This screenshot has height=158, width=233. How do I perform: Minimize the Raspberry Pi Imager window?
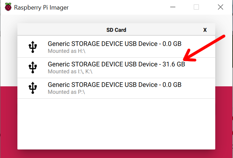[x=173, y=7]
